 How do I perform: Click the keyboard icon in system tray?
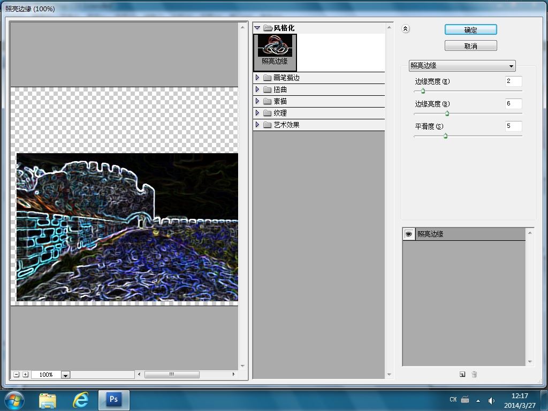(x=465, y=399)
